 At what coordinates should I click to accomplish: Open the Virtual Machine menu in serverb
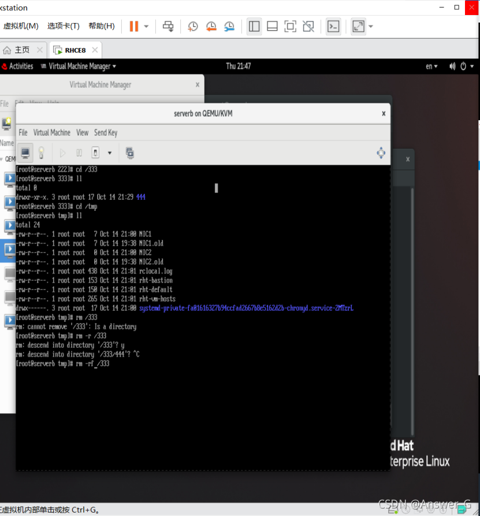click(51, 133)
